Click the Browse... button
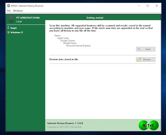166x135 pixels. [146, 60]
